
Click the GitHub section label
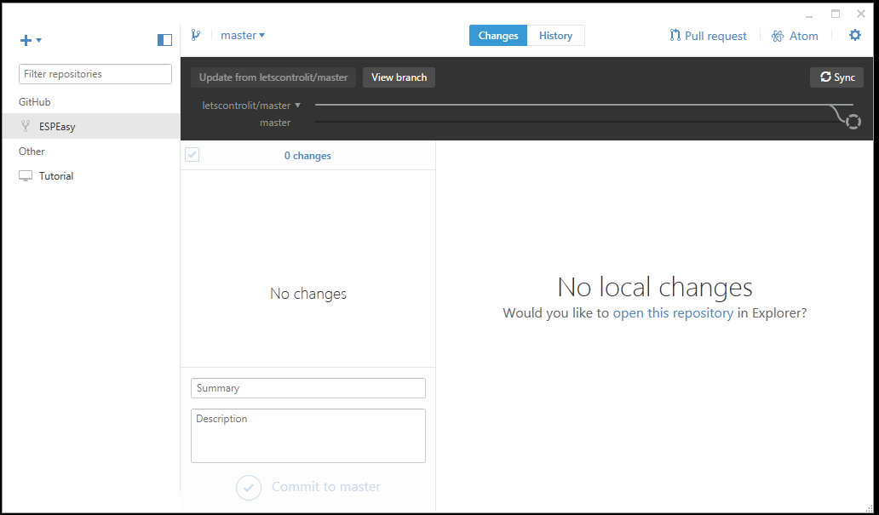35,102
